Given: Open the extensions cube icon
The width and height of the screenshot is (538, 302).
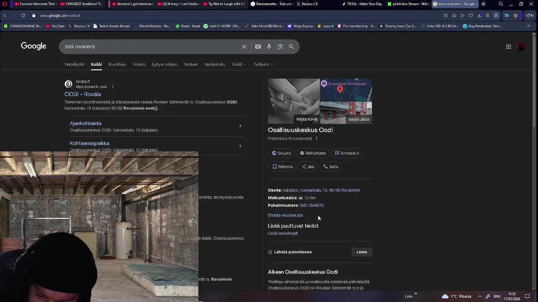Looking at the screenshot, I should (x=516, y=16).
